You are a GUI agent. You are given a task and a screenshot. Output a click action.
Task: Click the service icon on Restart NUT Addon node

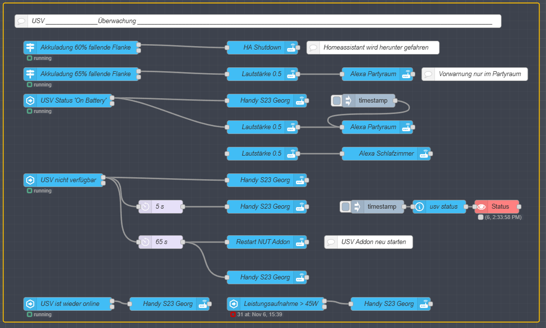coord(300,242)
